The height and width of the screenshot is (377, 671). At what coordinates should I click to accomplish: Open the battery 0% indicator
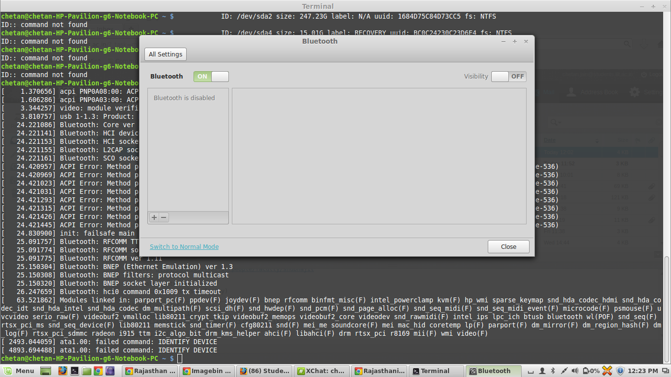(591, 371)
